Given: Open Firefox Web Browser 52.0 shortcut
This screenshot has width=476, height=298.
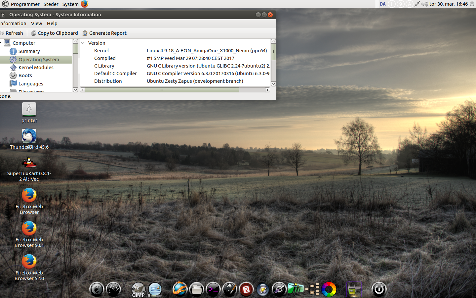Looking at the screenshot, I should point(29,262).
